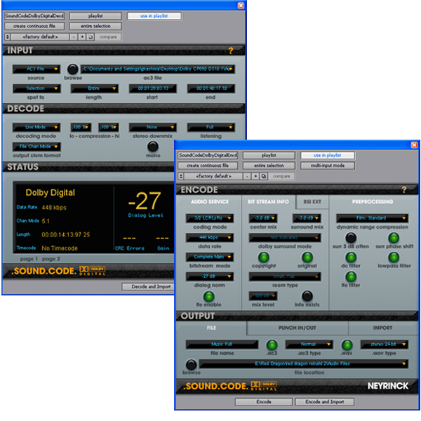The width and height of the screenshot is (421, 421).
Task: Go to page 1 in decoder status
Action: [29, 259]
